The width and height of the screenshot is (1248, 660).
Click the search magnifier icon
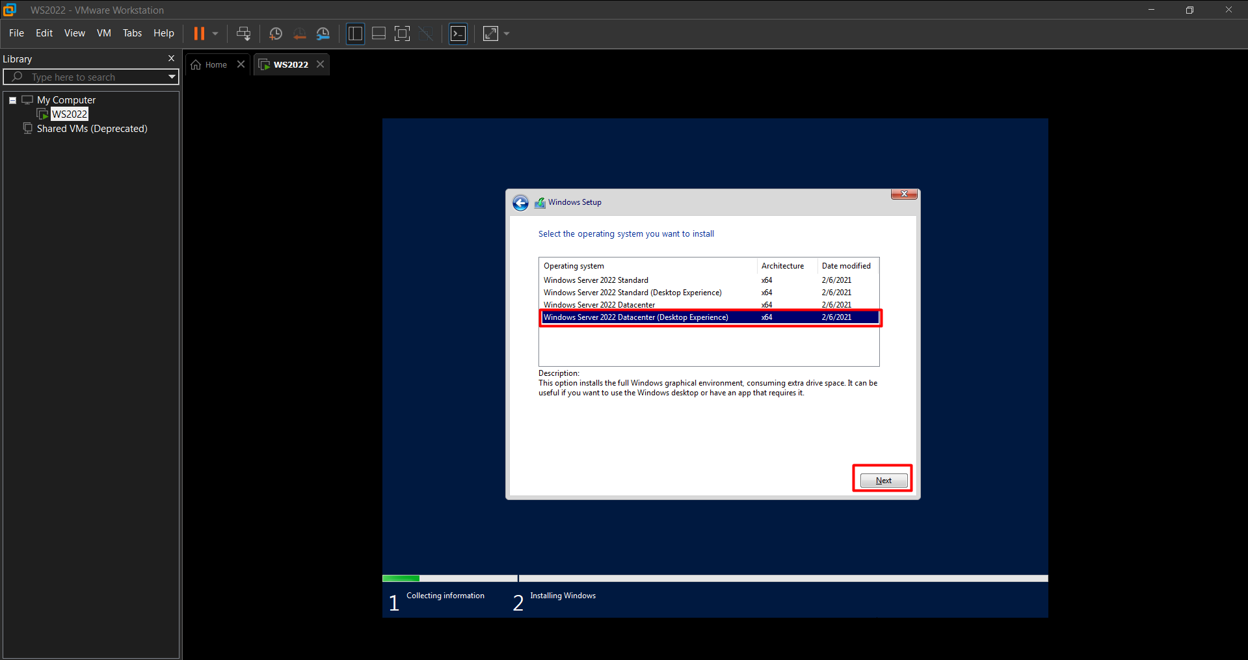pyautogui.click(x=17, y=77)
